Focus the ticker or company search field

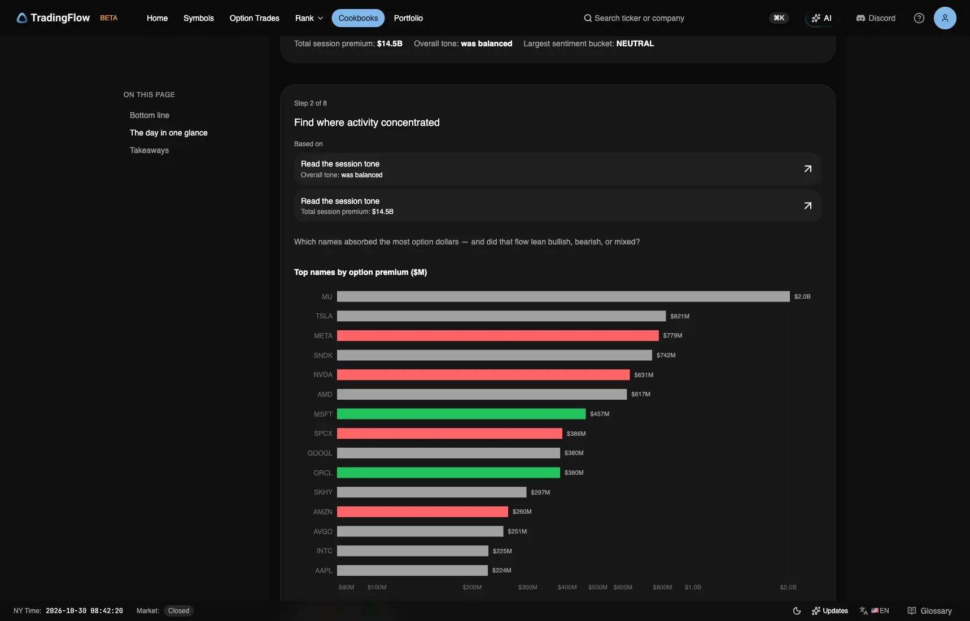pos(639,18)
